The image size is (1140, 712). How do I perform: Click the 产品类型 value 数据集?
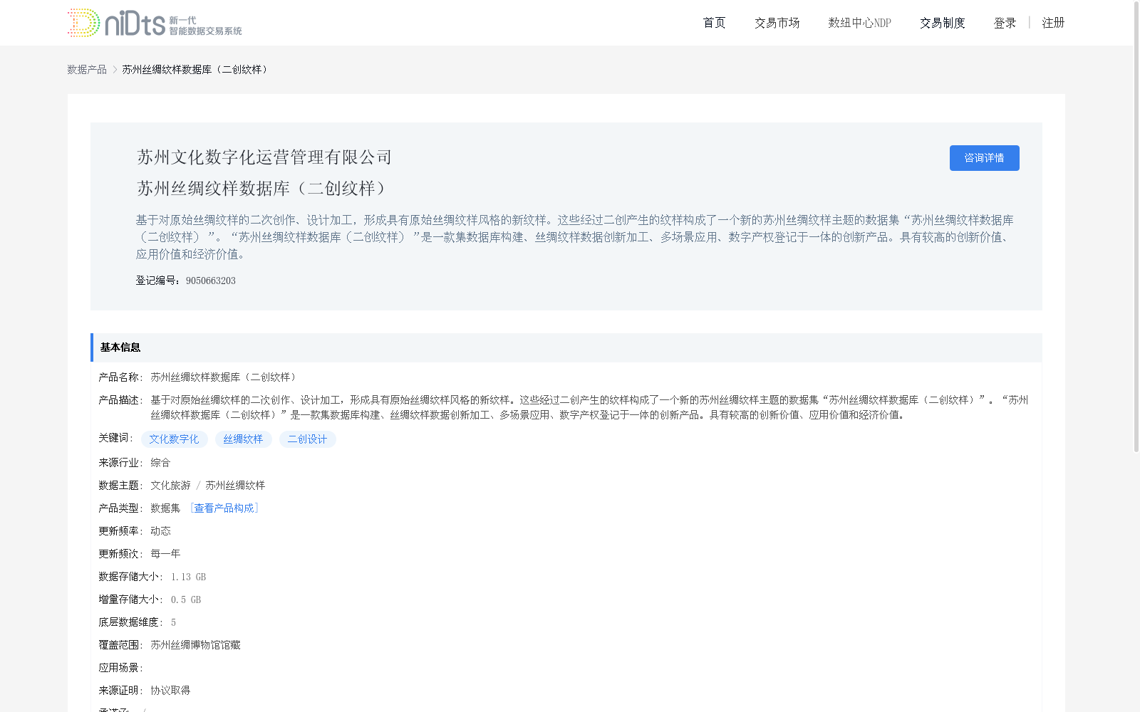[165, 508]
